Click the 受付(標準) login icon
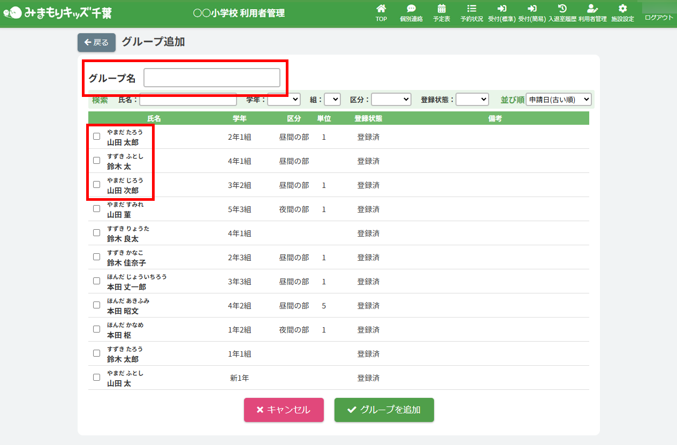 coord(501,9)
